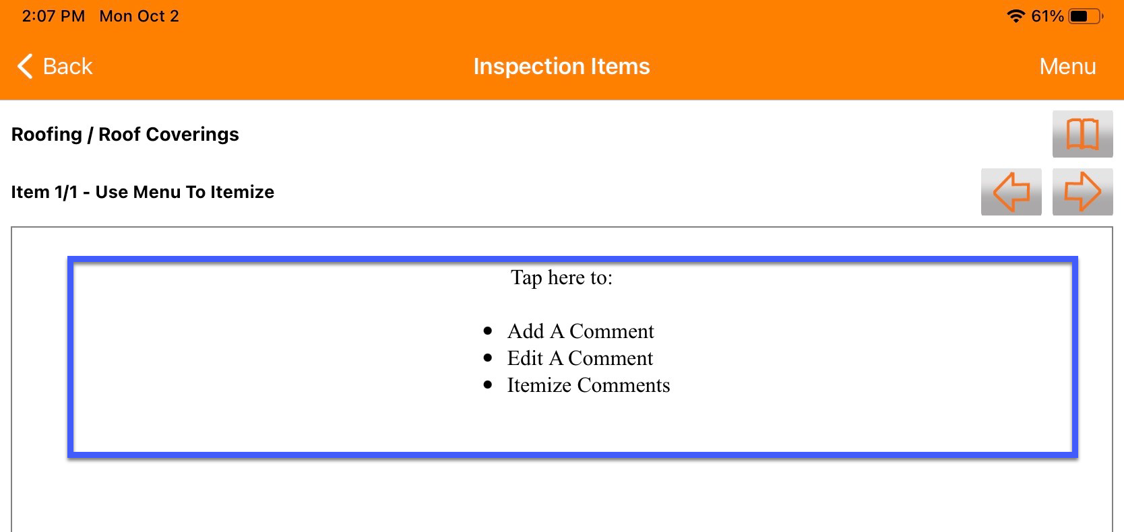
Task: Advance items using the orange forward arrow
Action: click(x=1084, y=192)
